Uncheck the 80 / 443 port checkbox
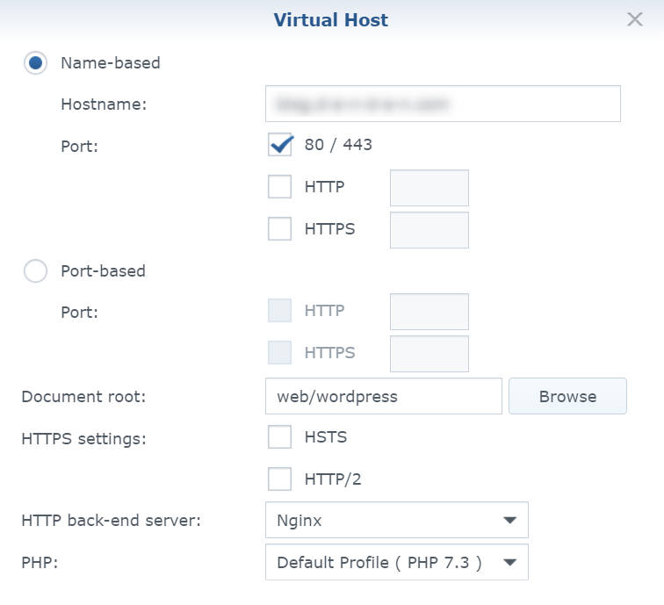 [x=279, y=145]
